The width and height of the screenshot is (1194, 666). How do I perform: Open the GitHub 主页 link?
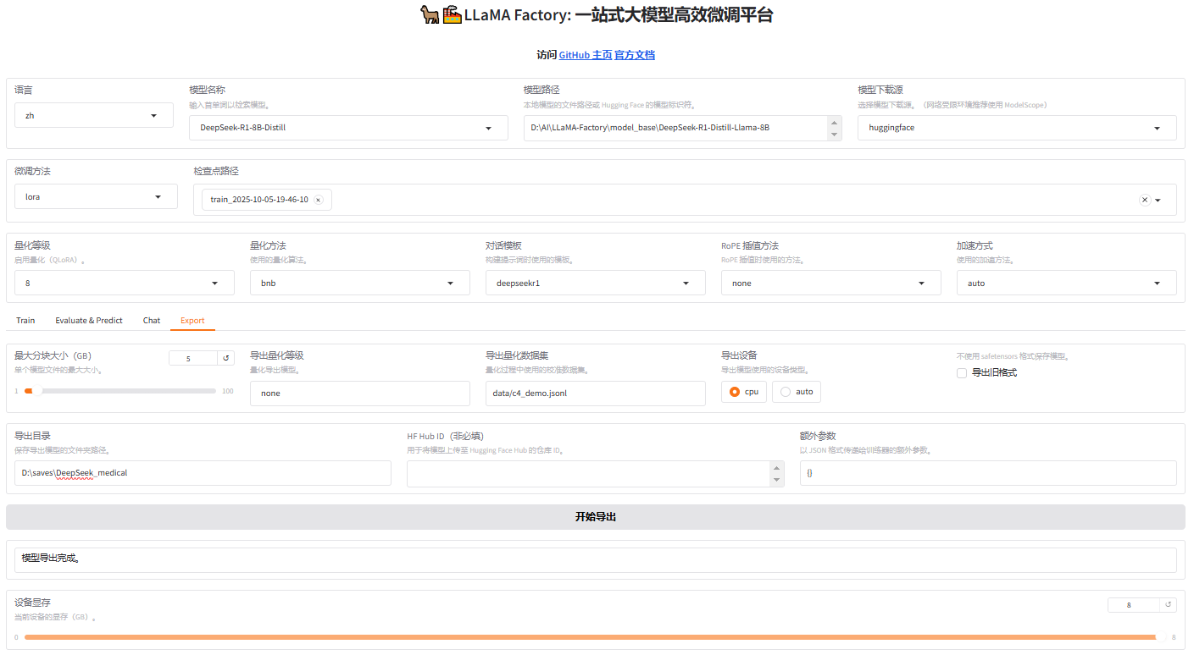pos(586,55)
